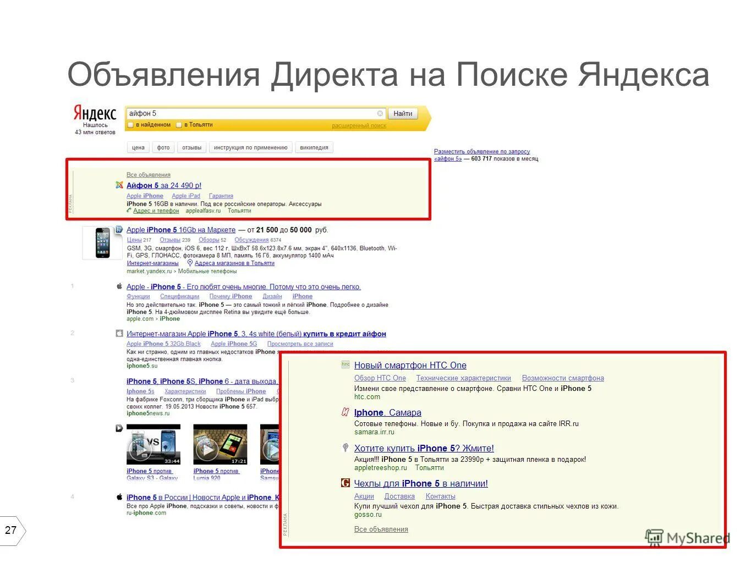Open the 'Гарантия' sublink in the top ad
Image resolution: width=751 pixels, height=563 pixels.
[x=221, y=196]
